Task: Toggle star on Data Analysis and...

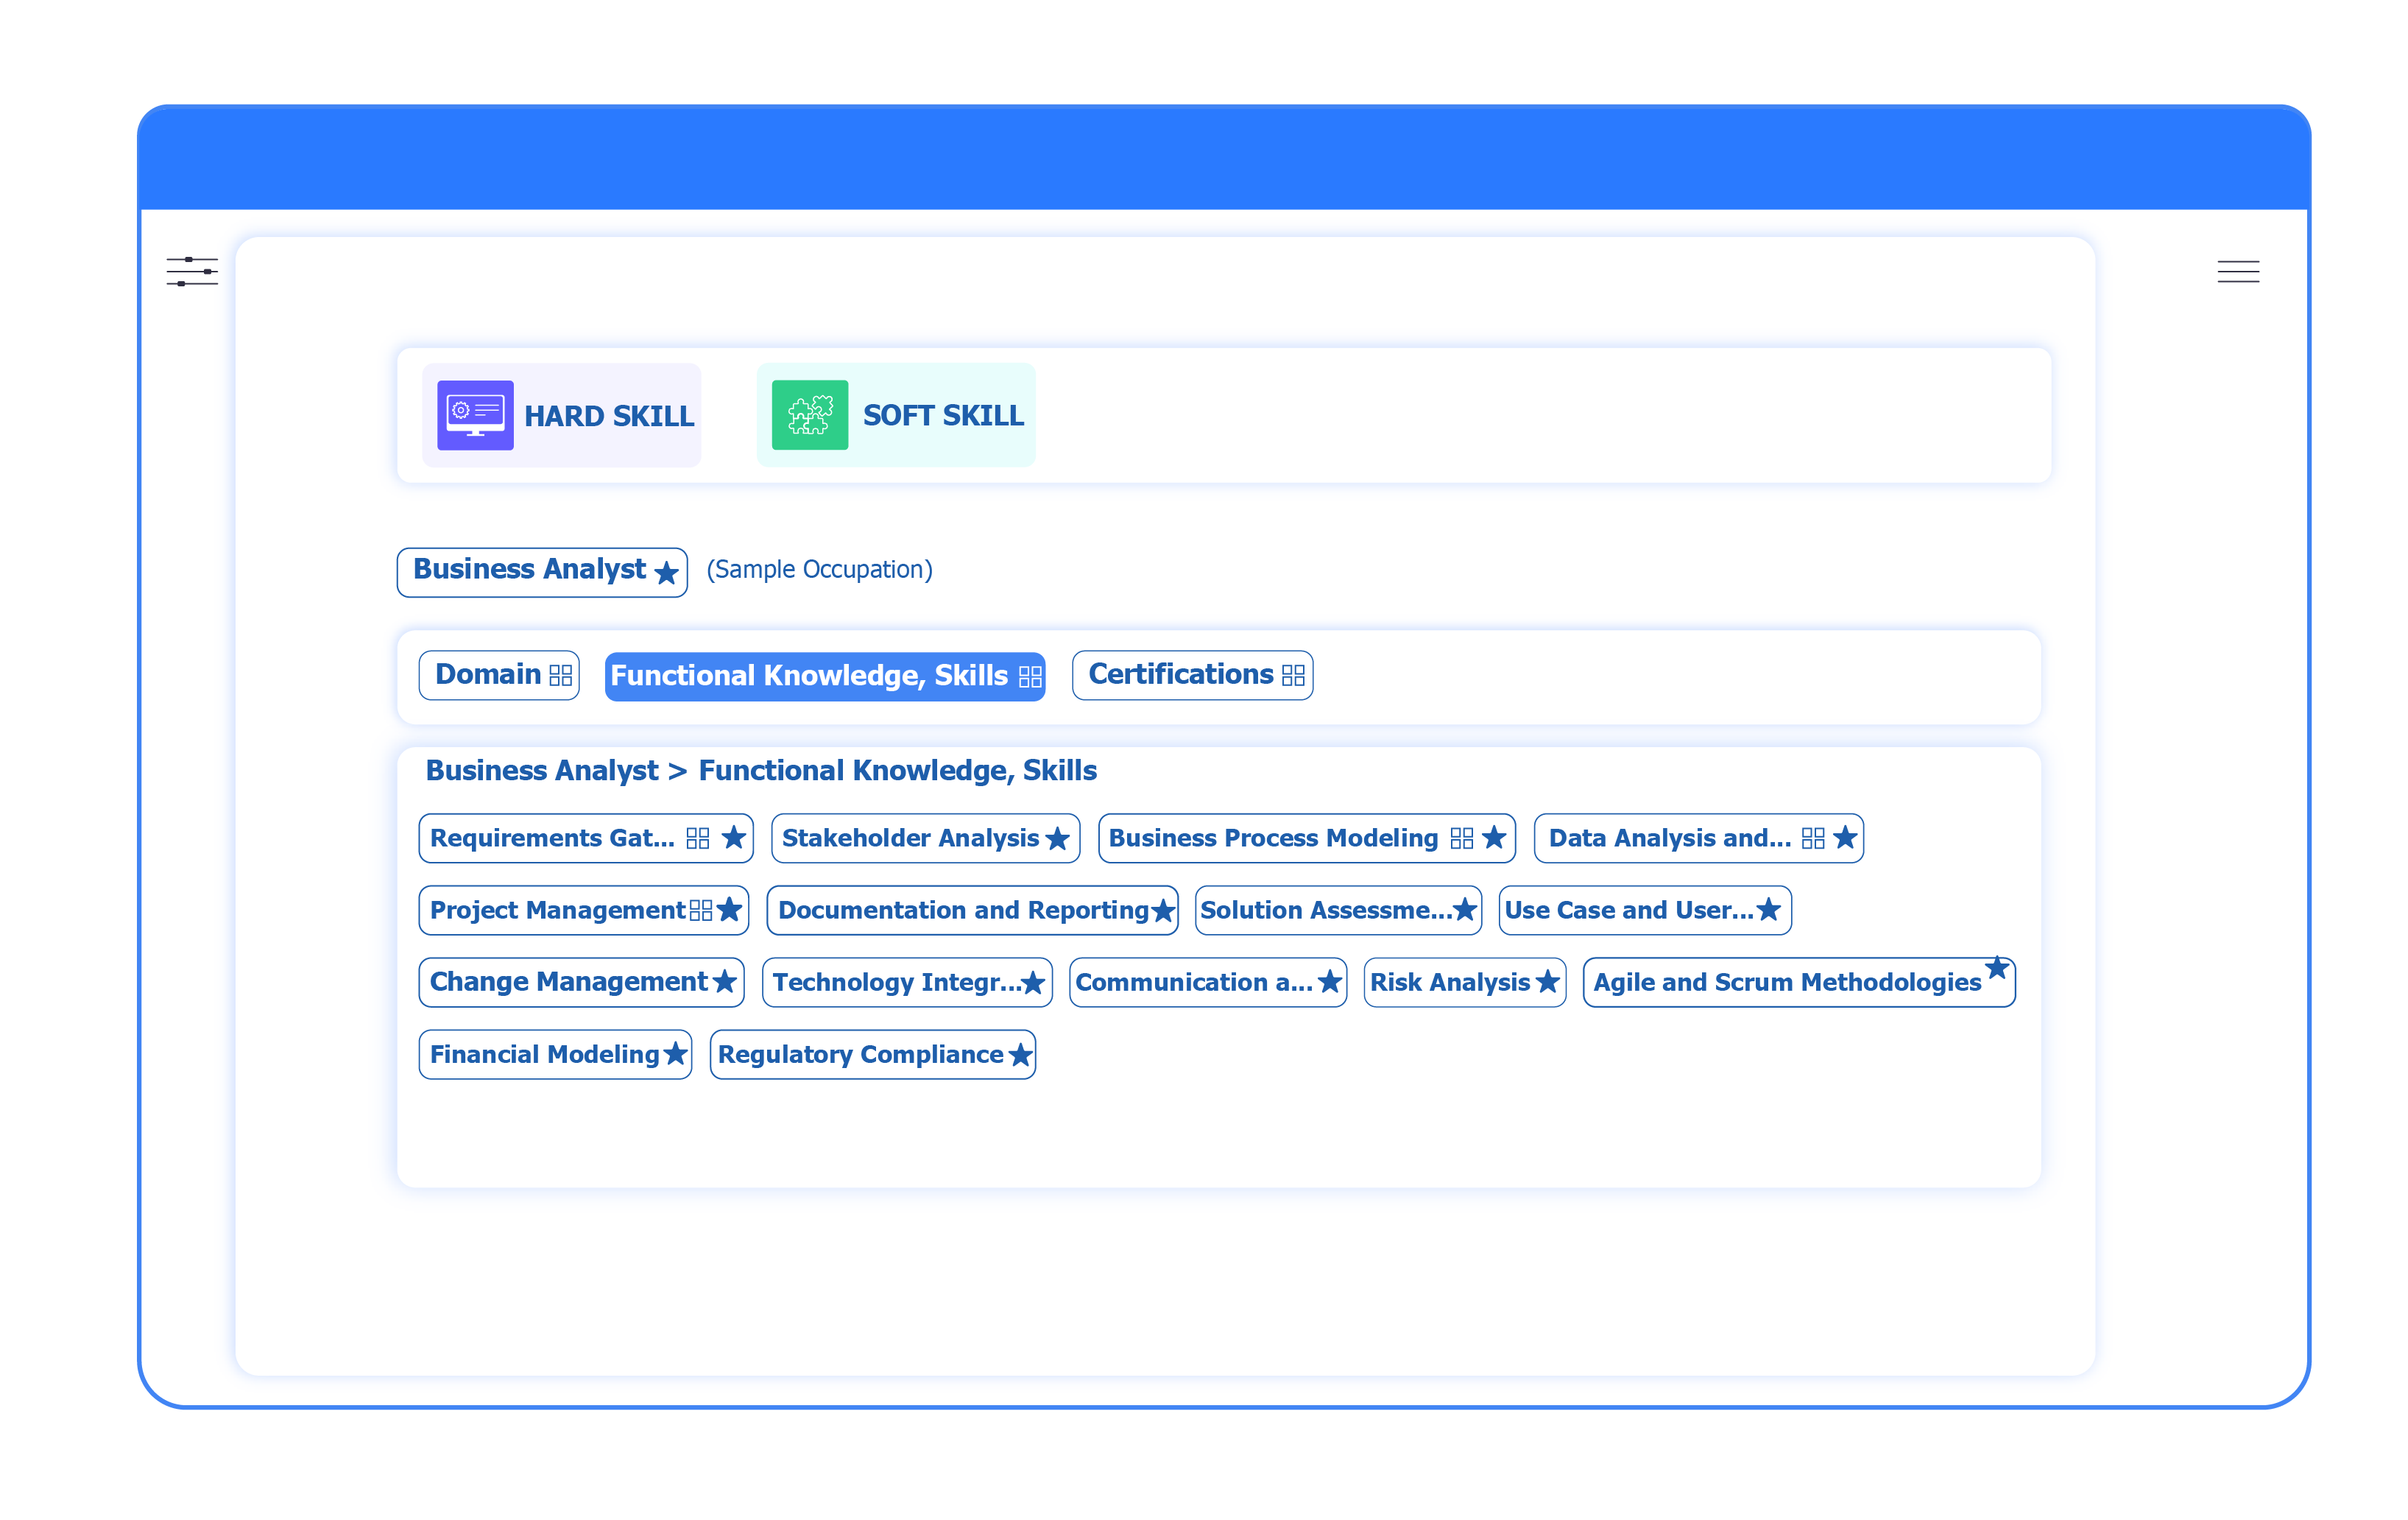Action: [1845, 837]
